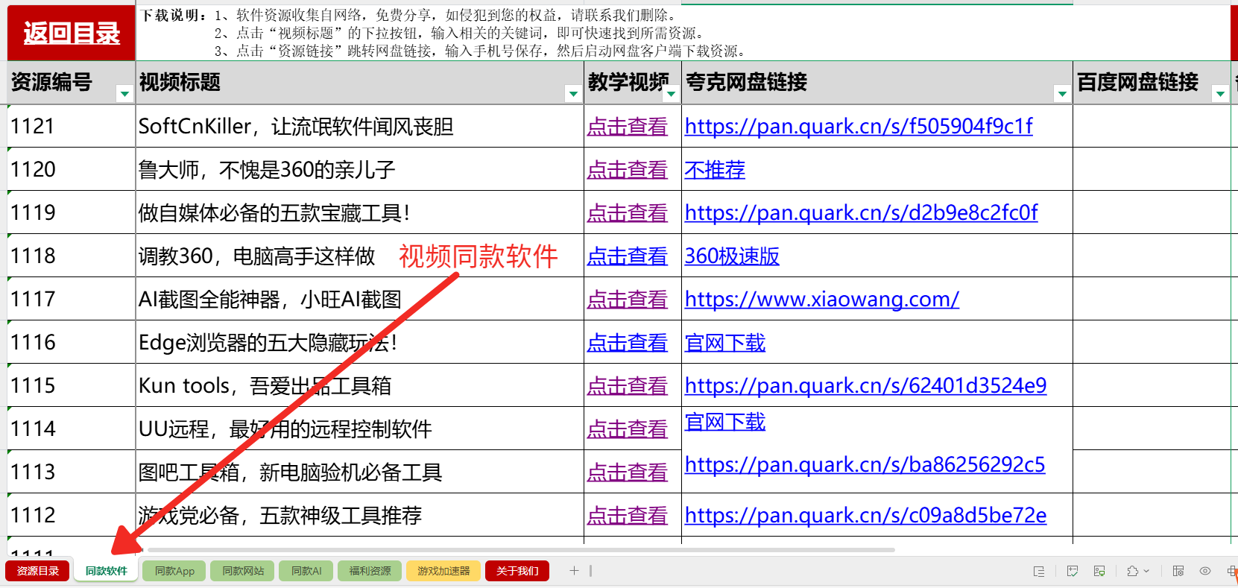Add a new sheet with the plus button
Image resolution: width=1238 pixels, height=588 pixels.
(574, 571)
